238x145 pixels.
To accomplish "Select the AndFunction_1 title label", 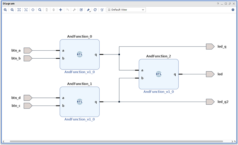I will coord(80,84).
